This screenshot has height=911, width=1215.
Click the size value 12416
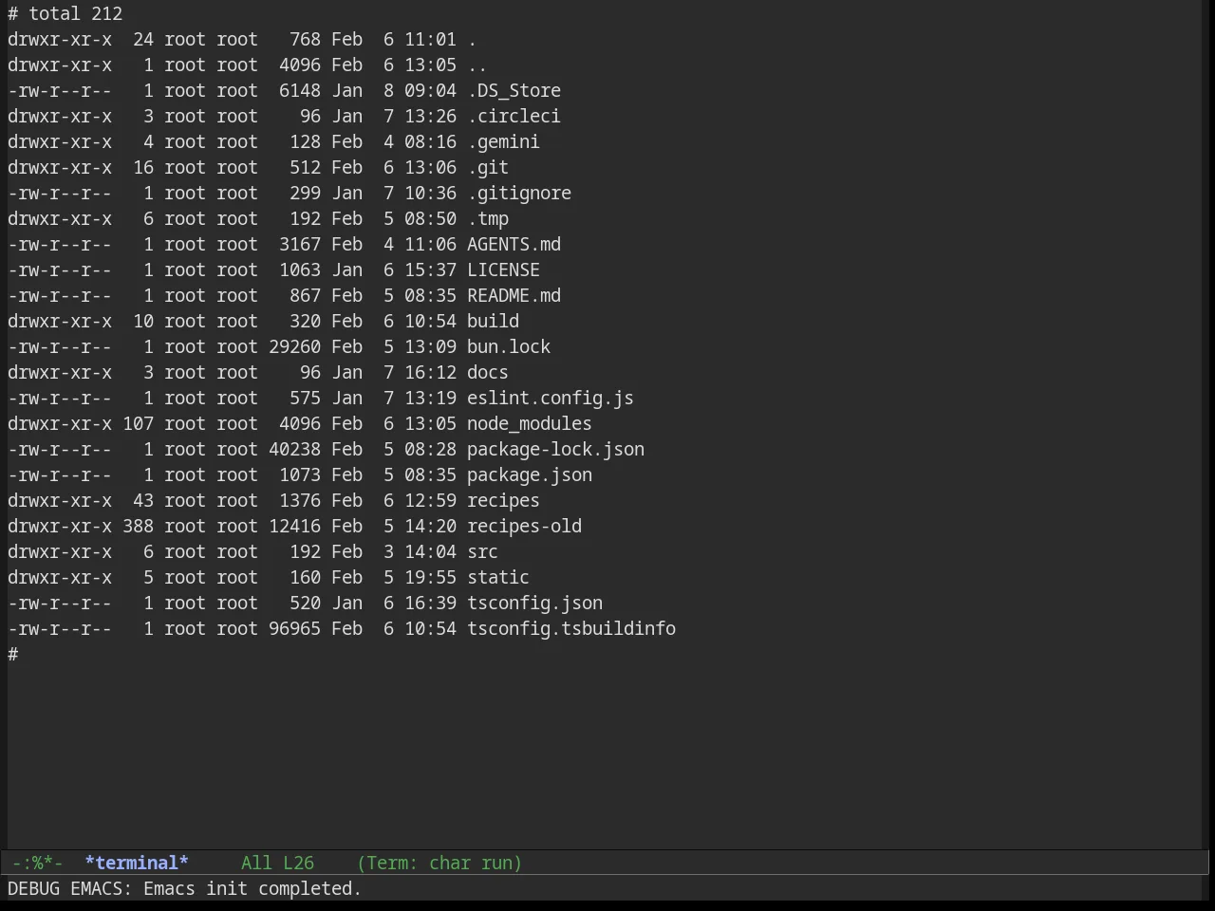(x=294, y=526)
